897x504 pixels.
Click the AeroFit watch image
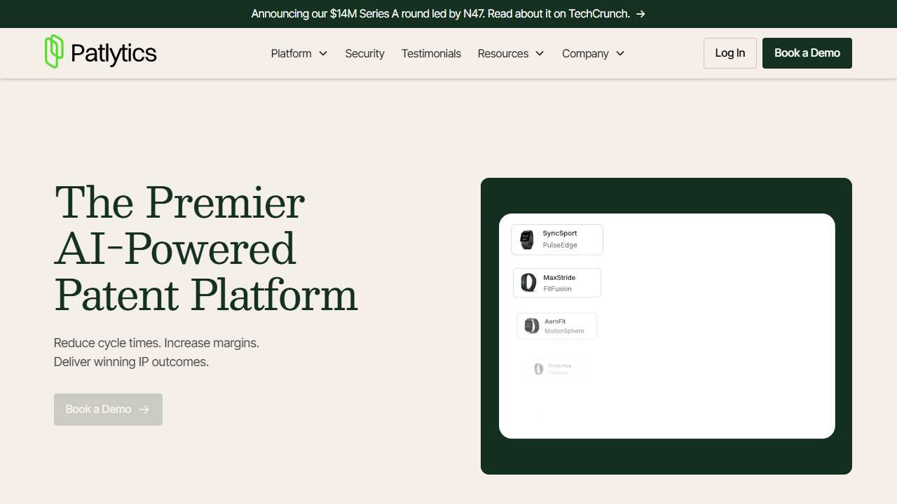532,326
